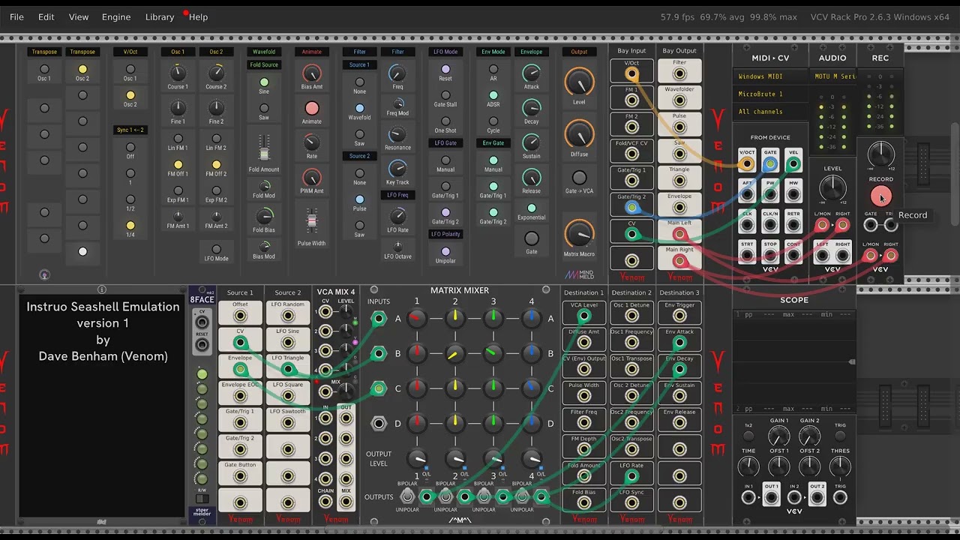960x540 pixels.
Task: Open the MOTU M Series audio device selector
Action: (x=832, y=76)
